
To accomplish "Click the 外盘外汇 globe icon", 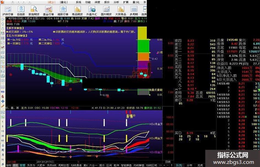I will click(92, 11).
